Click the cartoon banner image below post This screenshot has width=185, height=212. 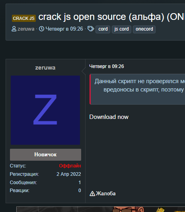(x=101, y=209)
